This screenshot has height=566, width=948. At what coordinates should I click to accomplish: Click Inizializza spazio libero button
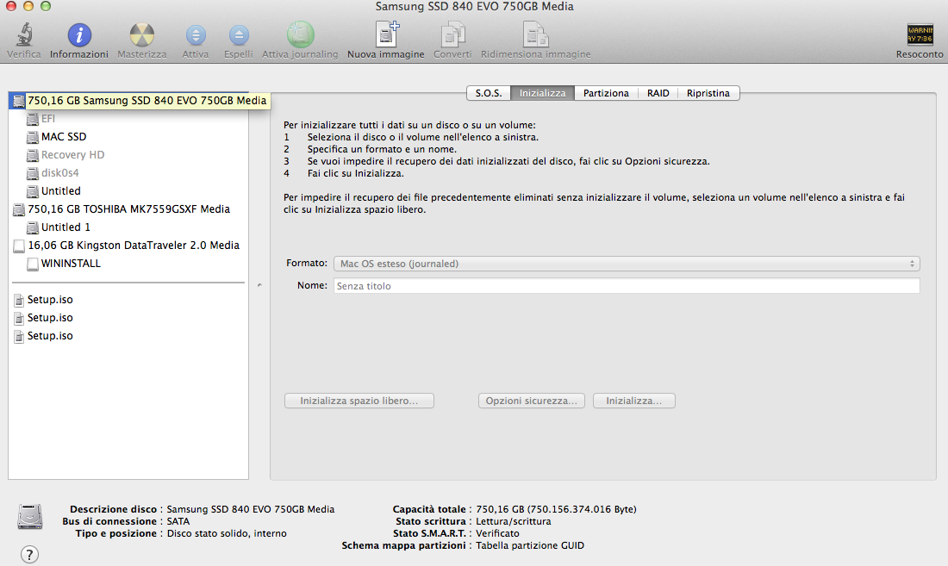pyautogui.click(x=359, y=401)
